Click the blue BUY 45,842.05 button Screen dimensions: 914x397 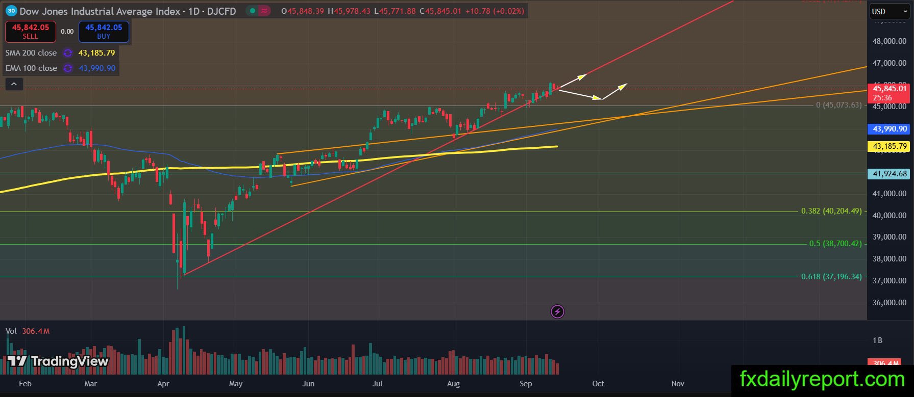pos(104,32)
